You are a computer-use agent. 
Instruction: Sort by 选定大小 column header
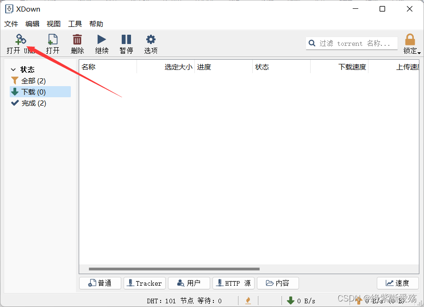tap(166, 67)
